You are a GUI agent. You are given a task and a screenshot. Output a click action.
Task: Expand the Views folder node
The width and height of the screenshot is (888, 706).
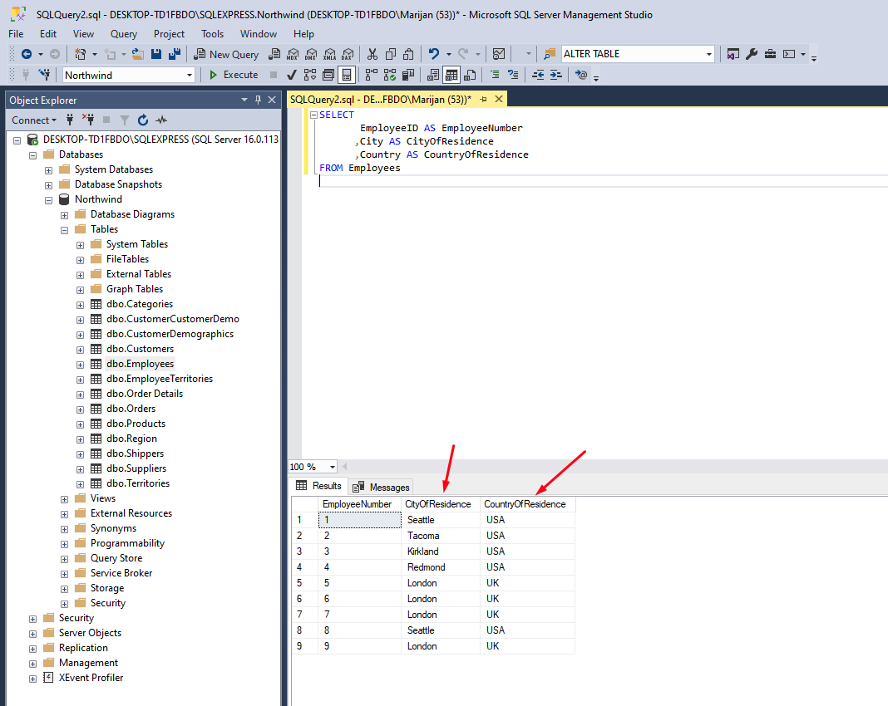[x=65, y=499]
